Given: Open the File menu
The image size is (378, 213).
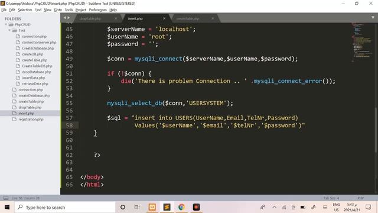Looking at the screenshot, I should (x=4, y=10).
